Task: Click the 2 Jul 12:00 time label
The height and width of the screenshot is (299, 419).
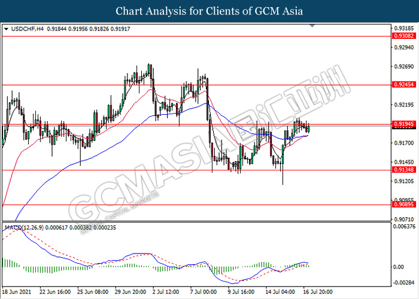Action: click(166, 292)
